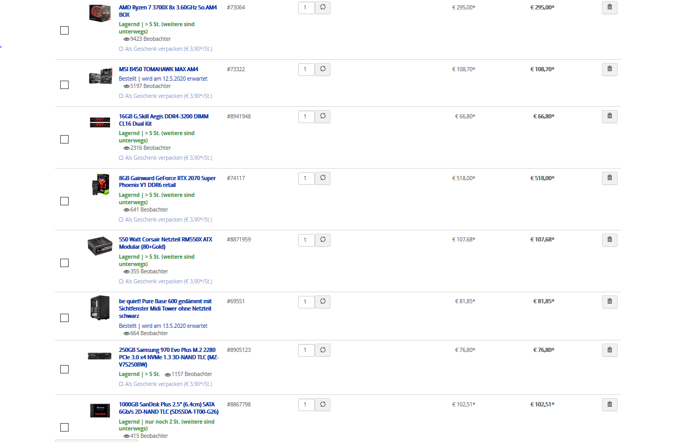Update quantity for be quiet! Pure Base 600

[x=323, y=302]
